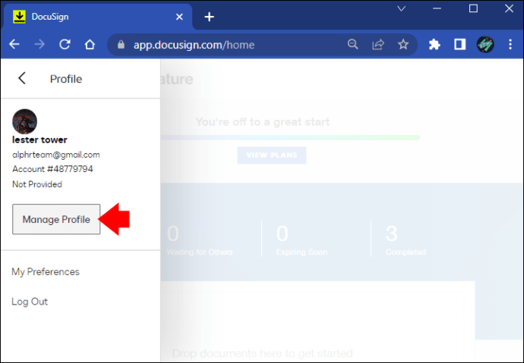Open the Chrome profile avatar
524x363 pixels.
tap(485, 45)
